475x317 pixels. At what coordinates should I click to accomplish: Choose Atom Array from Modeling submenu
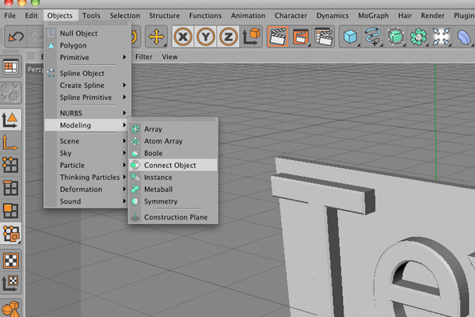[x=173, y=141]
